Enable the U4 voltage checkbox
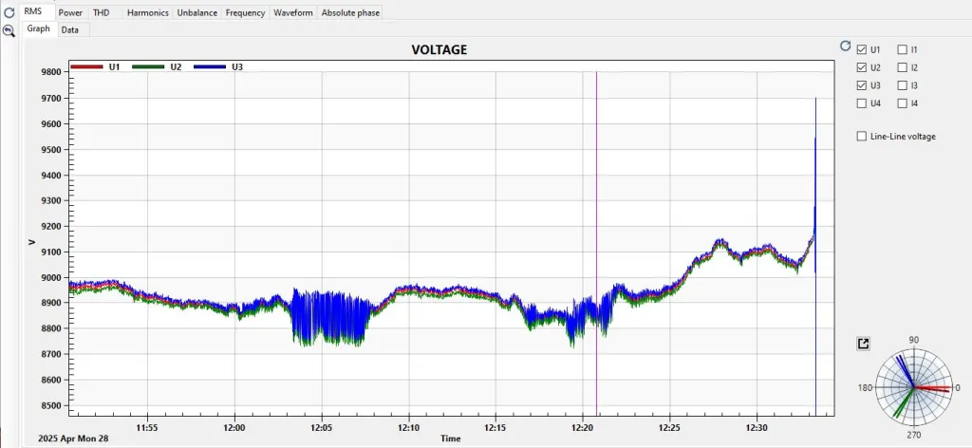972x448 pixels. (862, 103)
